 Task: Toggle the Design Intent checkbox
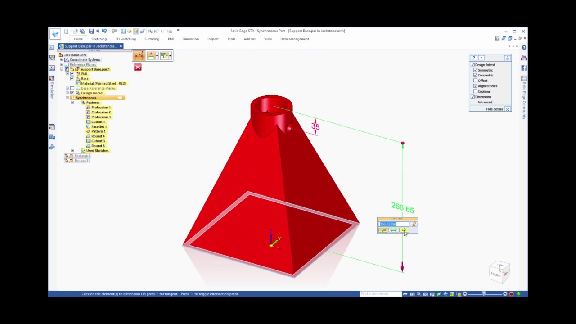coord(472,65)
